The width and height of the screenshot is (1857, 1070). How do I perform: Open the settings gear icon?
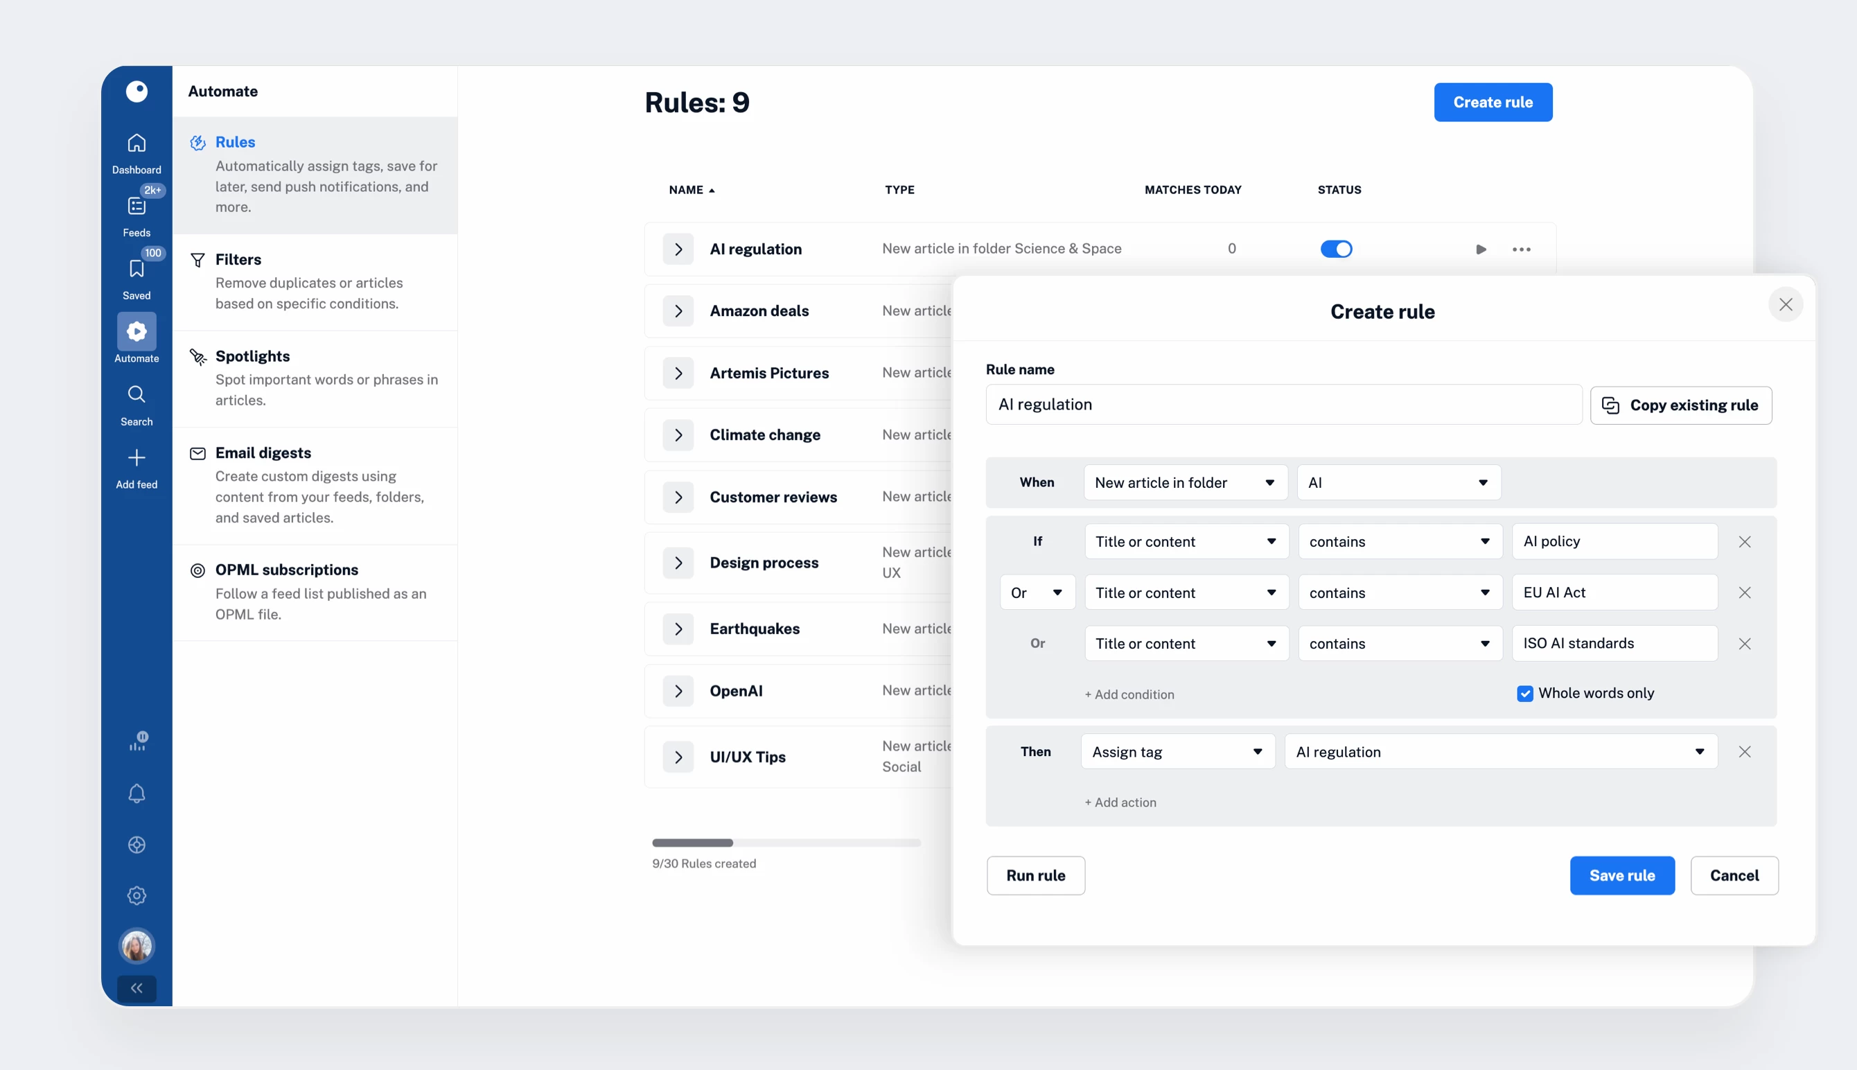point(137,895)
